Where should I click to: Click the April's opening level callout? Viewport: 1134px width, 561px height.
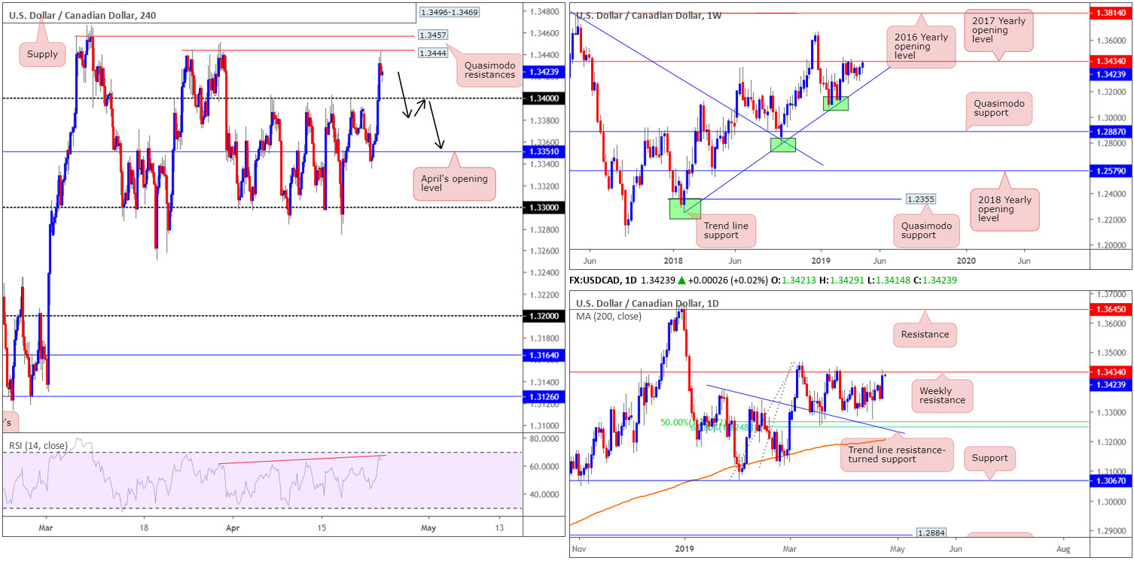454,184
